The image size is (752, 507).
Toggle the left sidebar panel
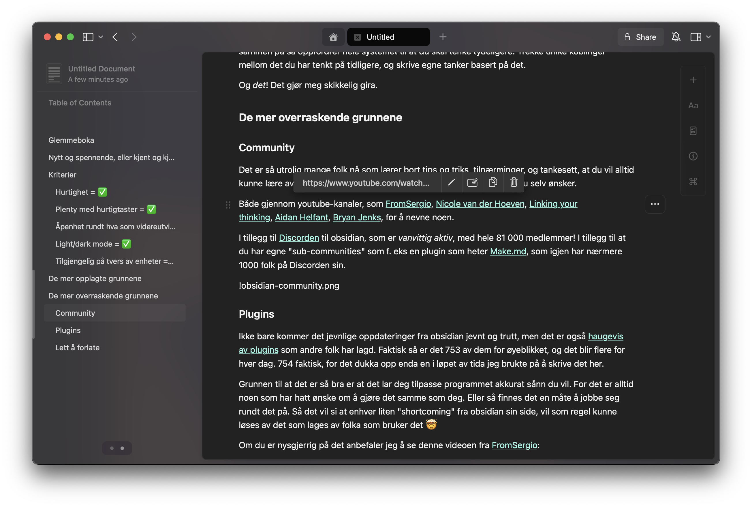(x=88, y=37)
